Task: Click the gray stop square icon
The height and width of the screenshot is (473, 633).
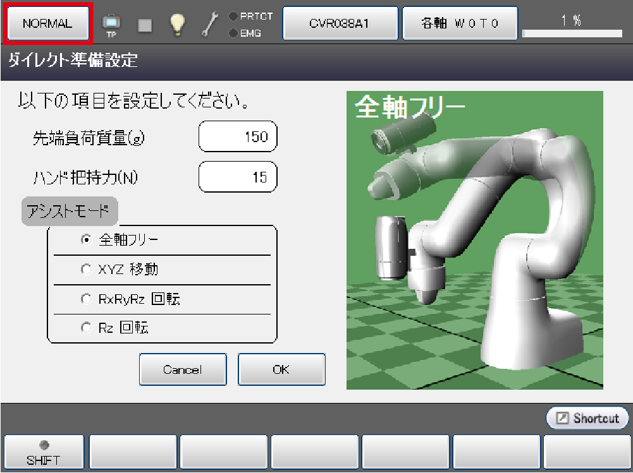Action: 145,25
